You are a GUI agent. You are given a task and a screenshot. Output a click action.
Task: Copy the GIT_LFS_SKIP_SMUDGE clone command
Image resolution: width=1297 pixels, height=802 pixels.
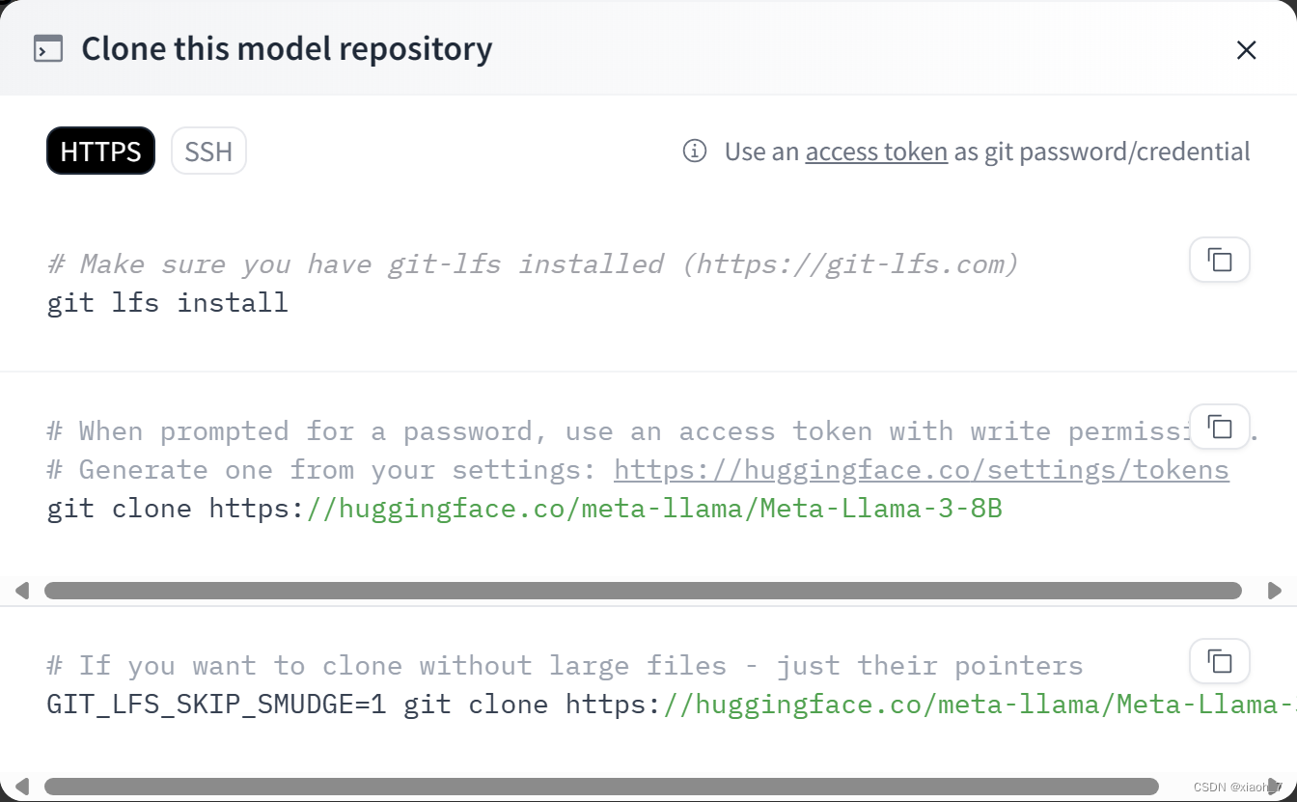[x=1220, y=661]
